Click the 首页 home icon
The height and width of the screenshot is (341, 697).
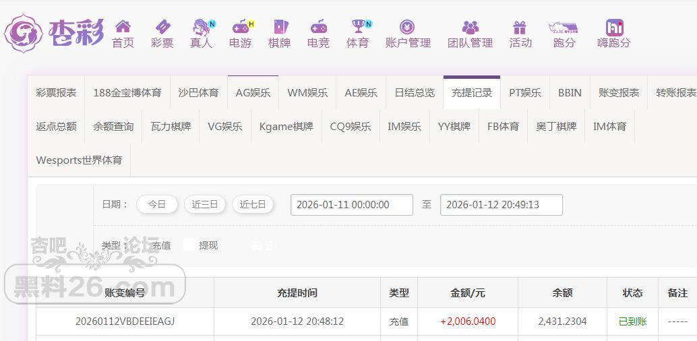tap(123, 27)
